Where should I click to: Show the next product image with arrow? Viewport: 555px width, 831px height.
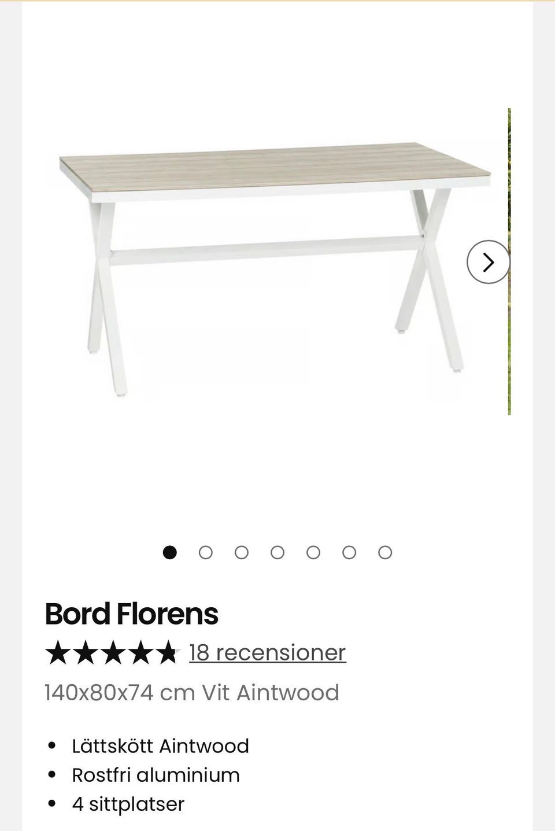point(489,262)
